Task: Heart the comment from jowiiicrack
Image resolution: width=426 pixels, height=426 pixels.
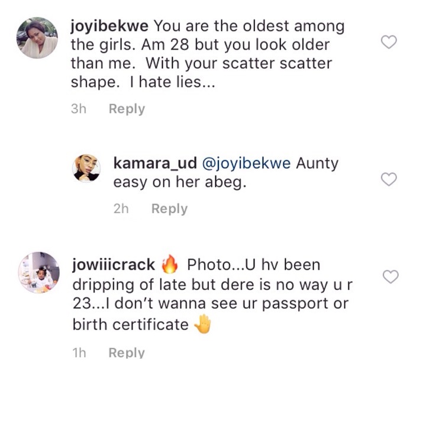Action: coord(390,276)
